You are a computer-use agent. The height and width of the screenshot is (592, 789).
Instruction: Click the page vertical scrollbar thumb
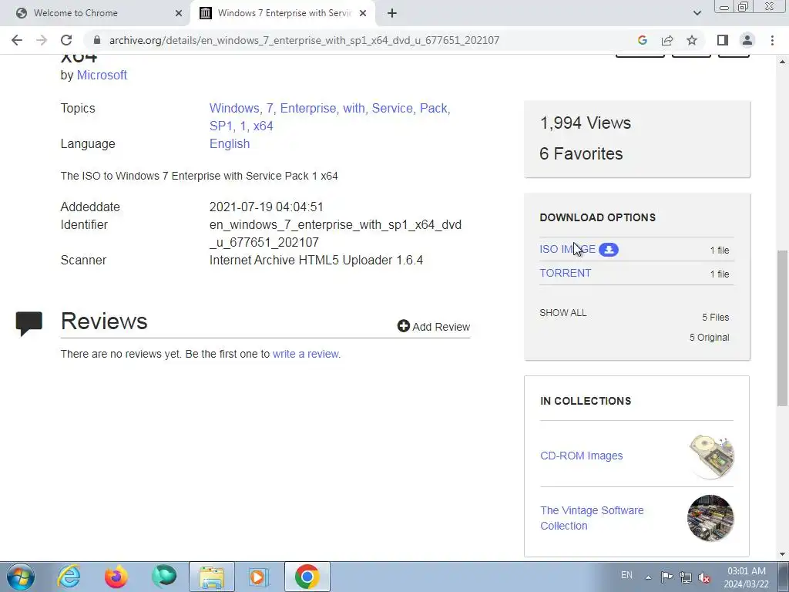tap(783, 328)
